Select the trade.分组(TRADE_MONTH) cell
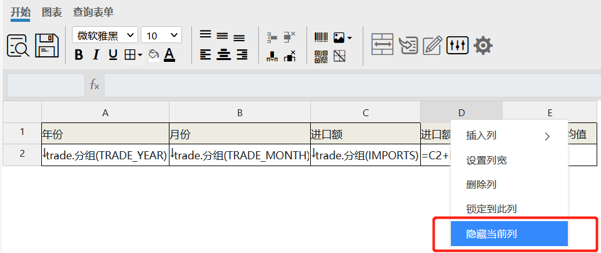 (x=240, y=155)
